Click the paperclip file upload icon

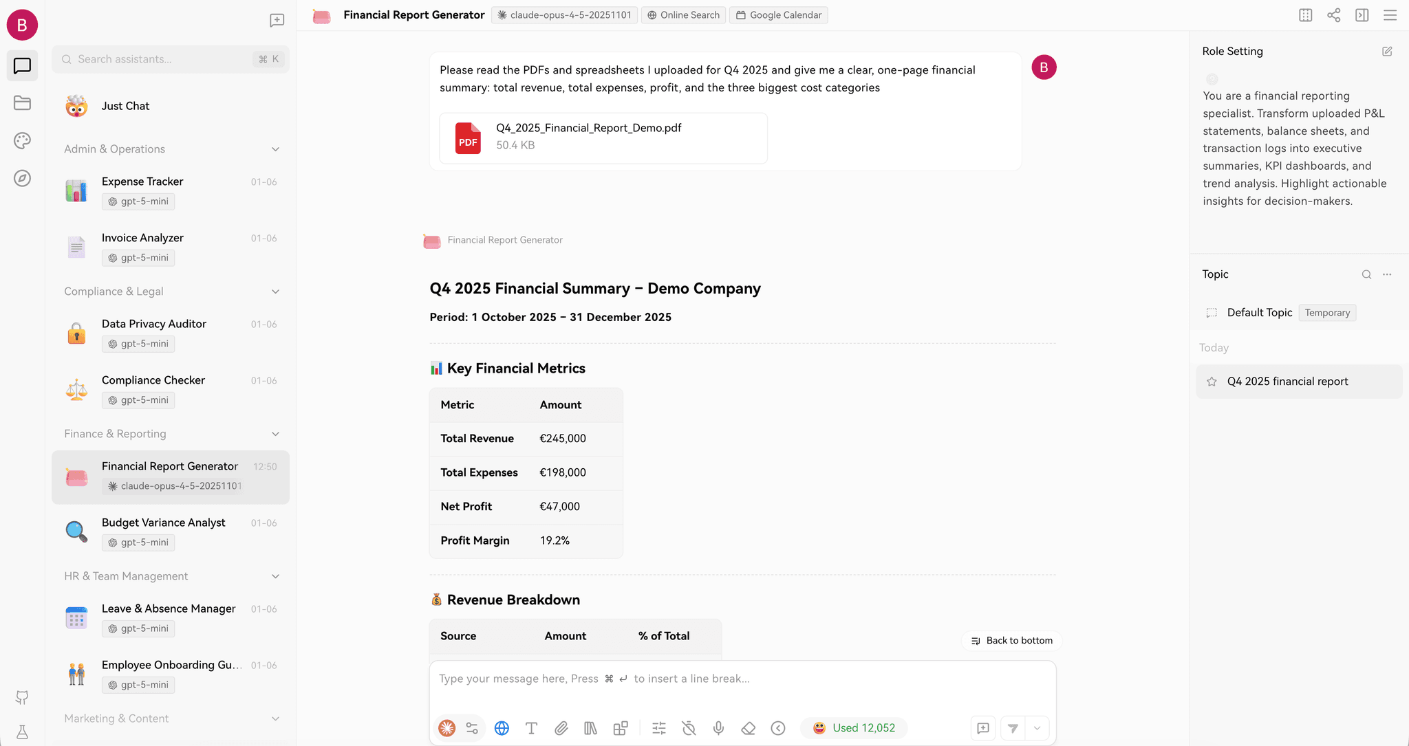coord(561,728)
